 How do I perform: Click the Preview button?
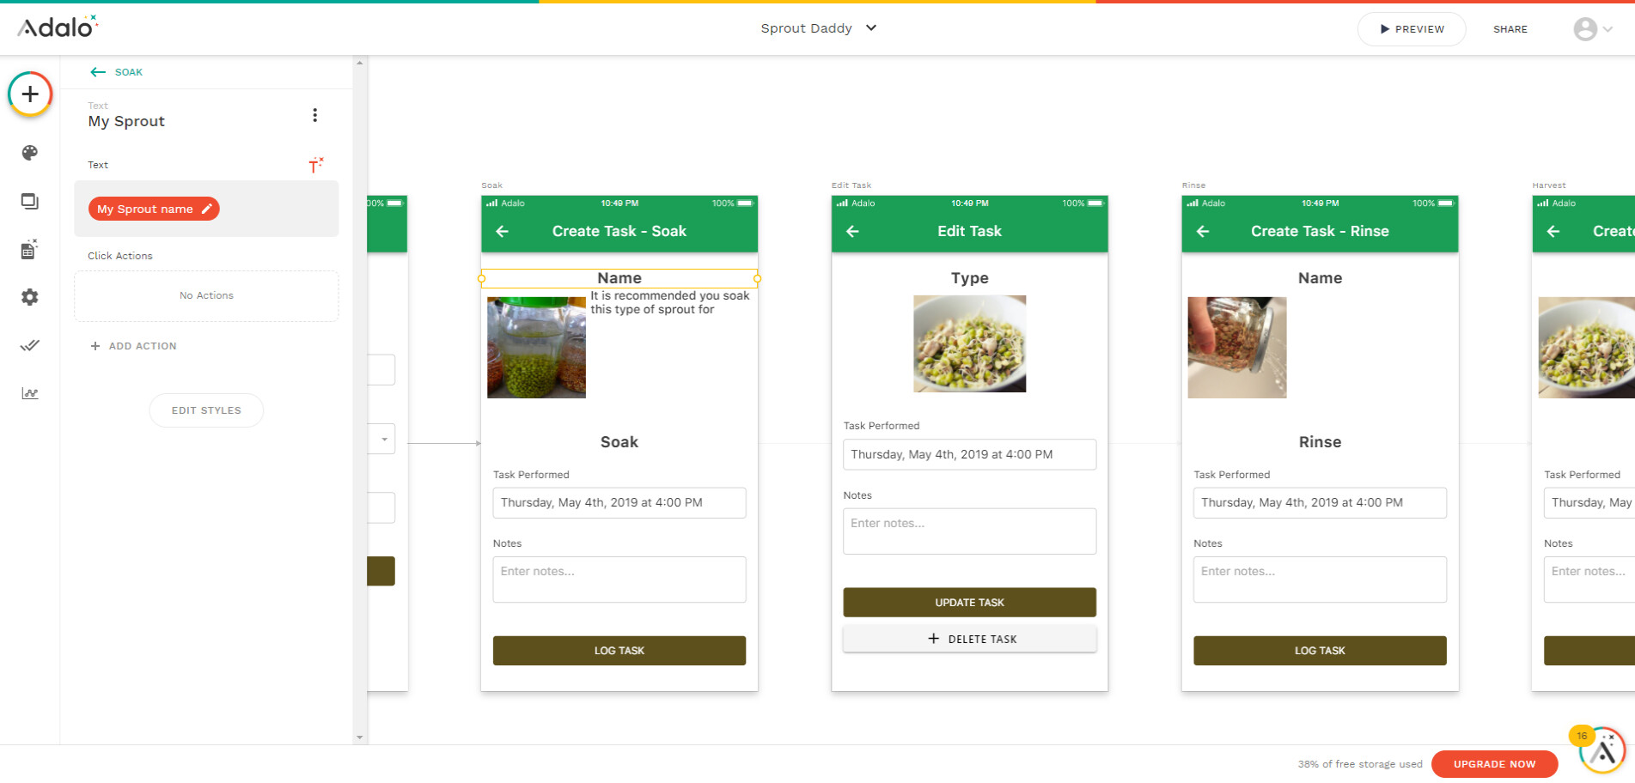click(x=1412, y=29)
